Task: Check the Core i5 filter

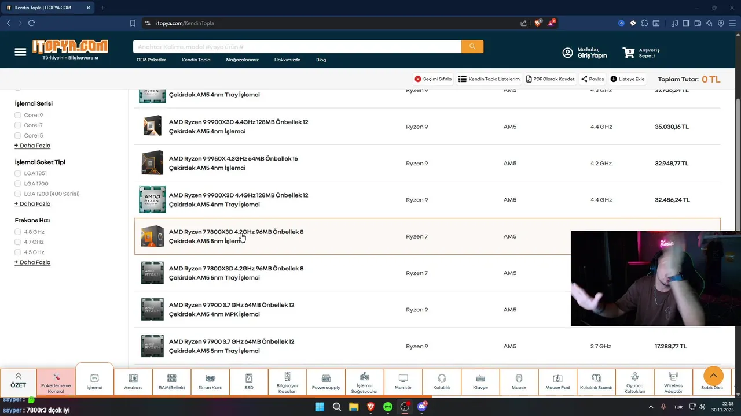Action: pos(18,136)
